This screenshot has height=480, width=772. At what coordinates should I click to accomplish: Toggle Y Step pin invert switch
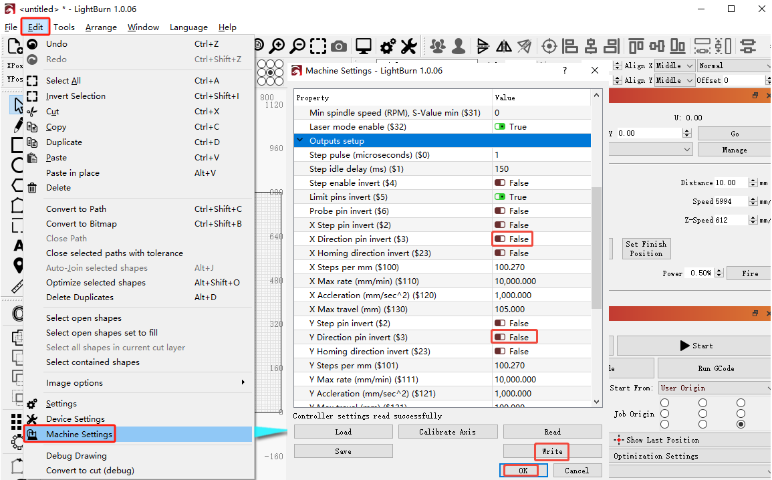click(x=500, y=323)
